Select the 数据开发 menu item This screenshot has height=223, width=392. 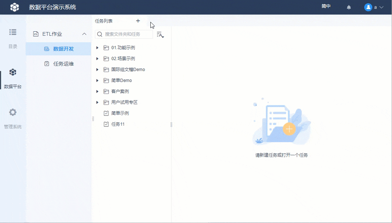coord(58,49)
